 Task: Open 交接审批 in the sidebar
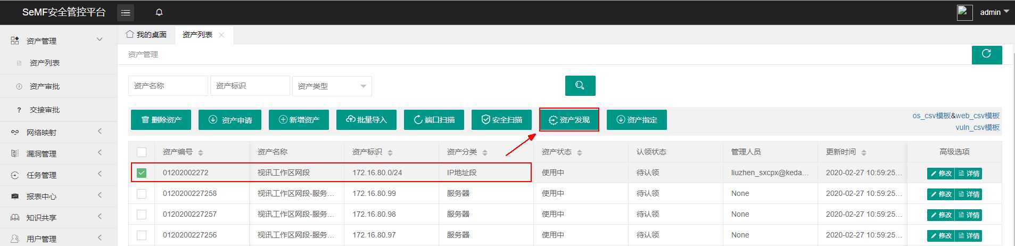(x=45, y=110)
